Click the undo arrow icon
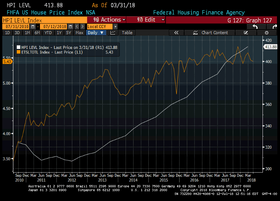This screenshot has height=201, width=280. 255,27
